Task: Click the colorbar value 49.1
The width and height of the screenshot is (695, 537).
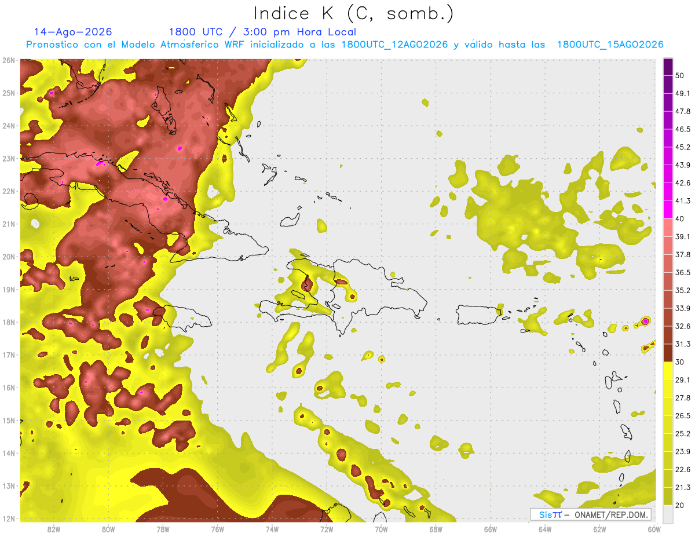Action: (683, 93)
